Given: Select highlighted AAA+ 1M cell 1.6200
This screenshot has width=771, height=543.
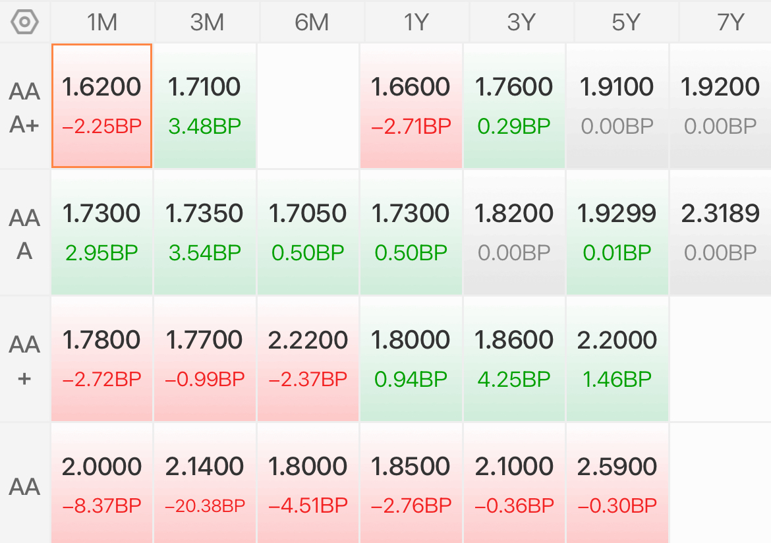Looking at the screenshot, I should point(101,105).
